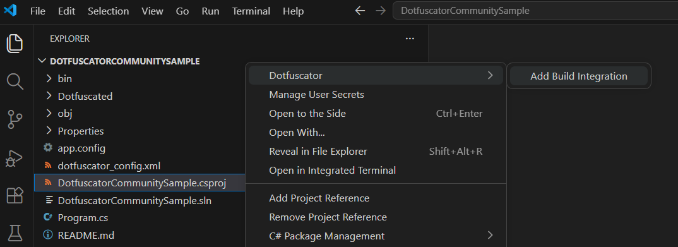This screenshot has height=247, width=678.
Task: Select the obj folder name
Action: coord(65,113)
